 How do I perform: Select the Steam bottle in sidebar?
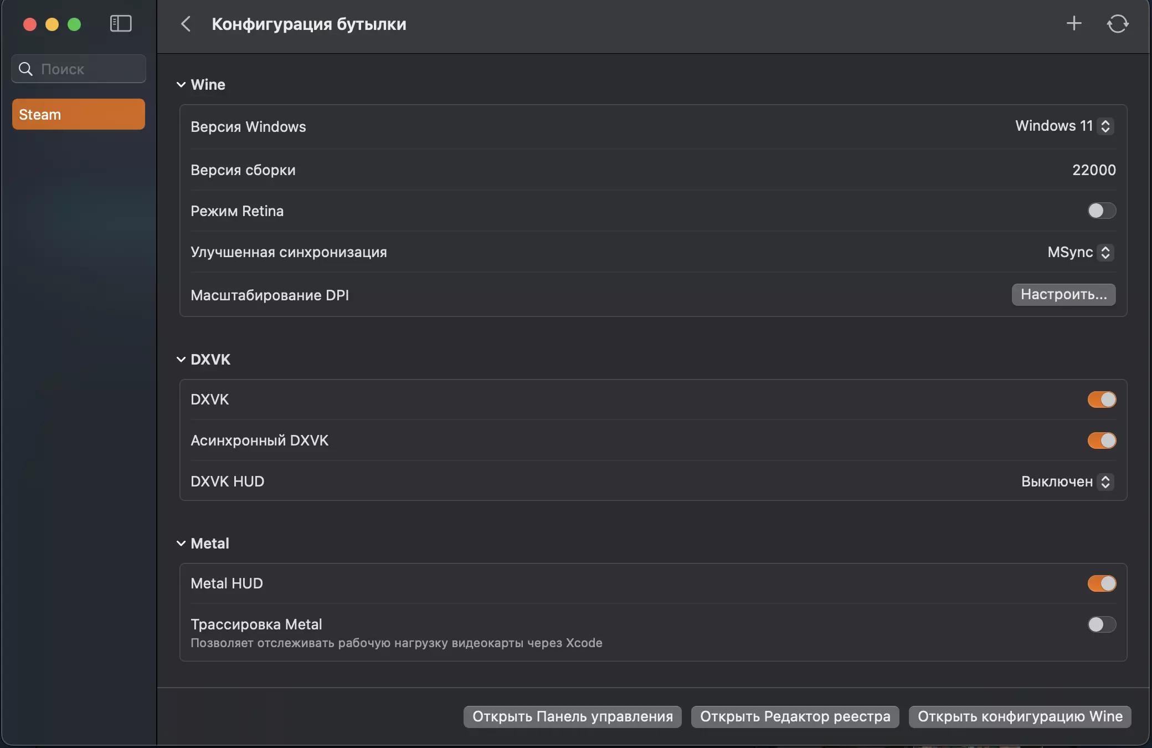pos(78,114)
